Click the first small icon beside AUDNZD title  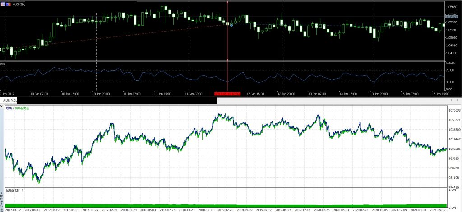tap(2, 4)
